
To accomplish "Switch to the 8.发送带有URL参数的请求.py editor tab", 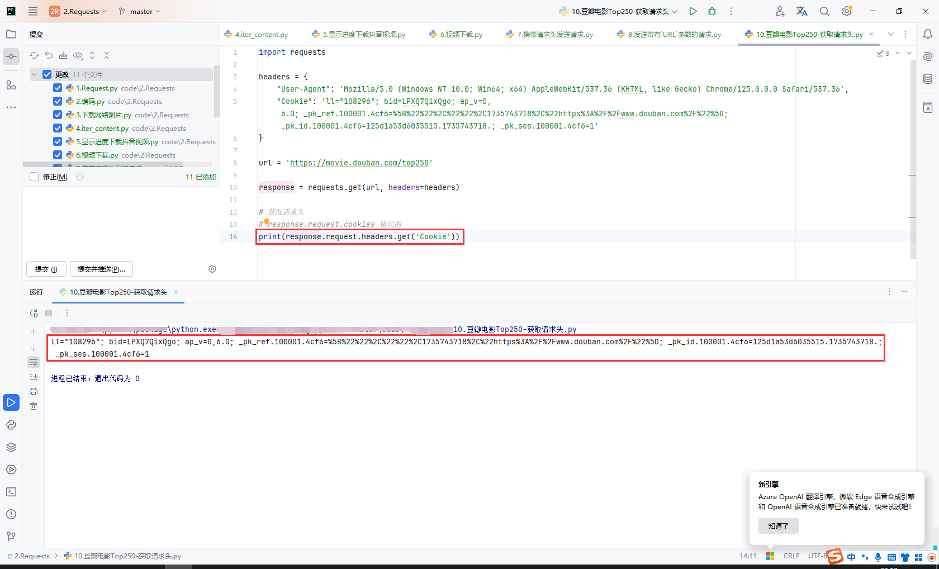I will [669, 34].
